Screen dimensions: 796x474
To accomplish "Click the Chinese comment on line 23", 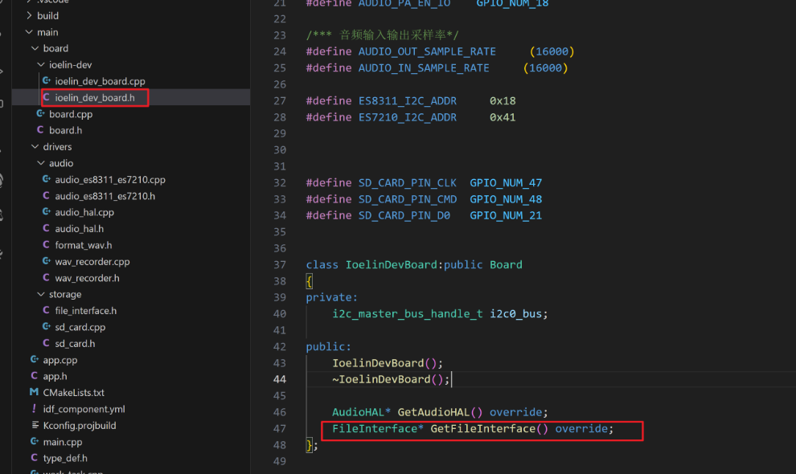I will pos(382,35).
